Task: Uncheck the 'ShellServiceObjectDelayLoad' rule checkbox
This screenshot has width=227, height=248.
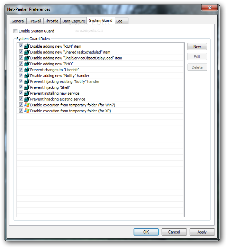Action: pos(21,58)
